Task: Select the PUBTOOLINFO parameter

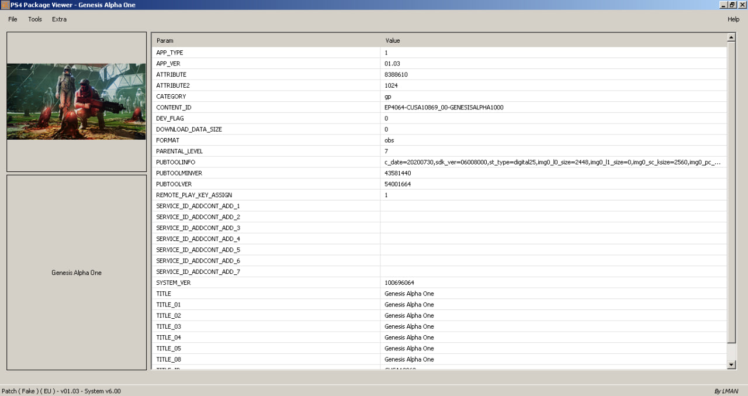Action: point(175,162)
